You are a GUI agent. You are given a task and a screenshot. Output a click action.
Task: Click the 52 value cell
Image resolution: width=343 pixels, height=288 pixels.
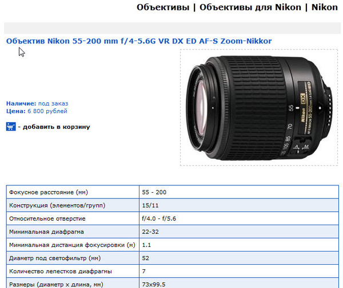[x=239, y=258]
